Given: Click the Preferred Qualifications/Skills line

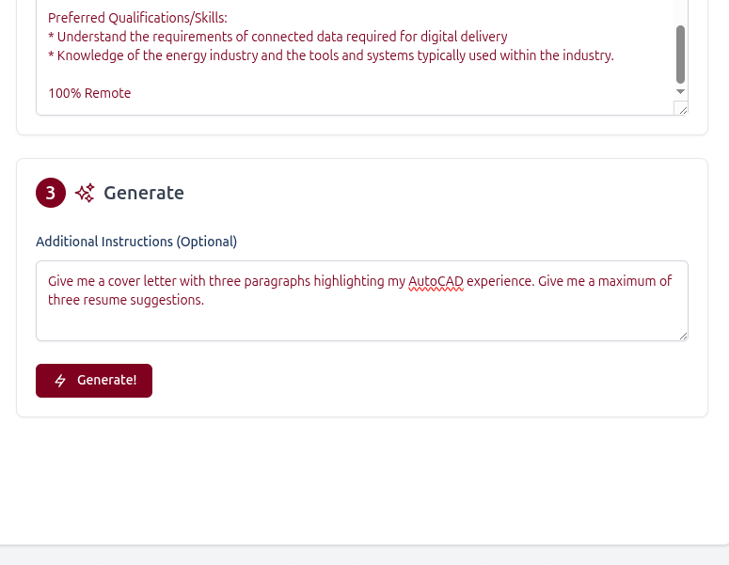Looking at the screenshot, I should point(137,18).
